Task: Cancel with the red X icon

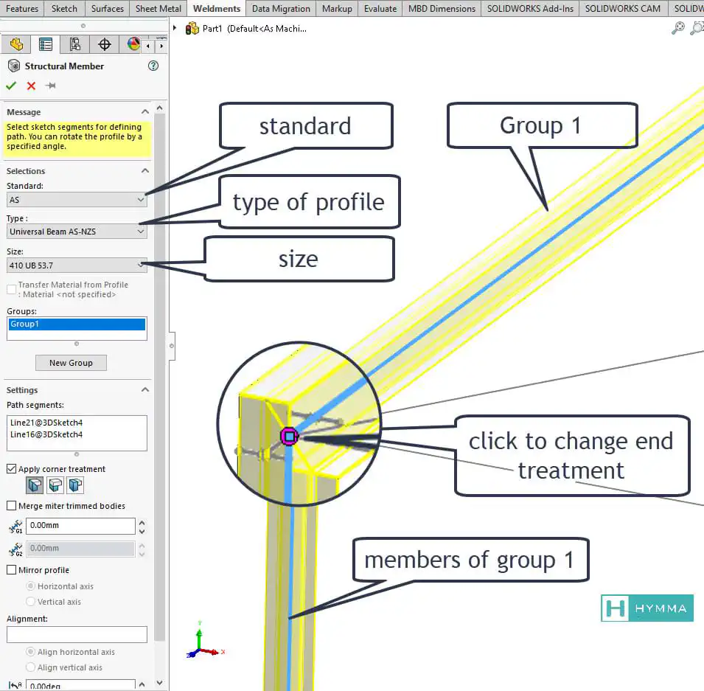Action: pyautogui.click(x=31, y=86)
